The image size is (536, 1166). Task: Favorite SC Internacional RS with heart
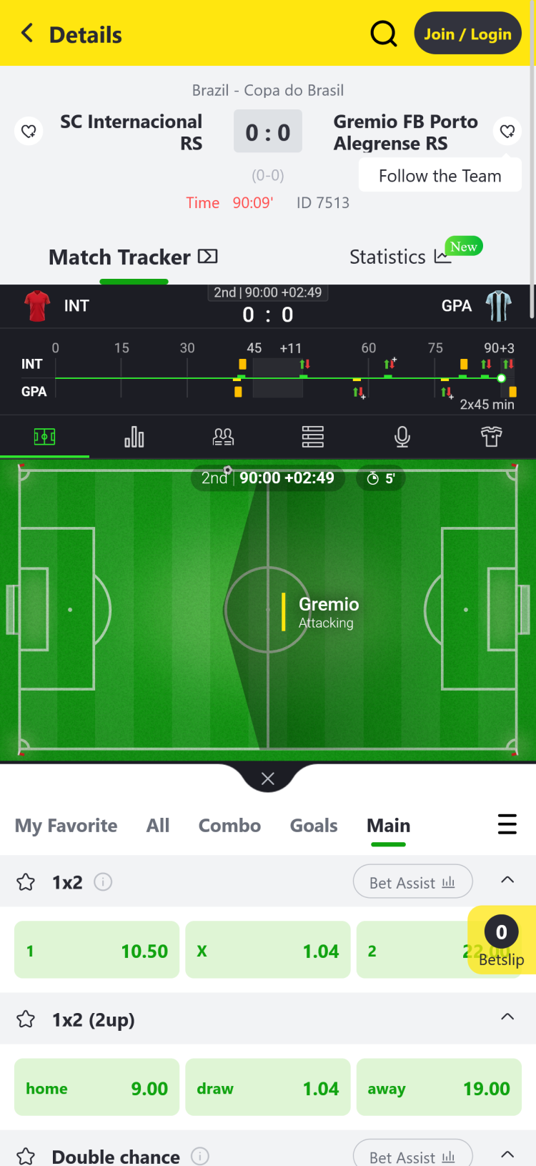[x=29, y=131]
